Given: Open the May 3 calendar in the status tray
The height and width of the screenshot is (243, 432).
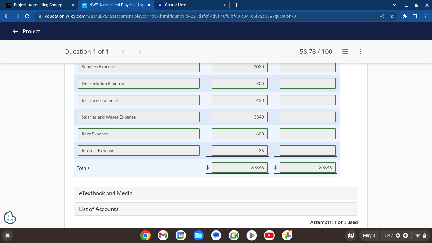Looking at the screenshot, I should (x=369, y=235).
